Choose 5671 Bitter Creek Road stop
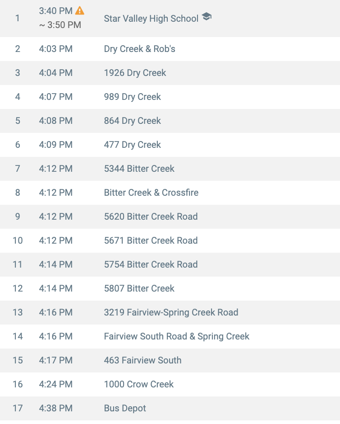Image resolution: width=340 pixels, height=424 pixels. (x=151, y=240)
